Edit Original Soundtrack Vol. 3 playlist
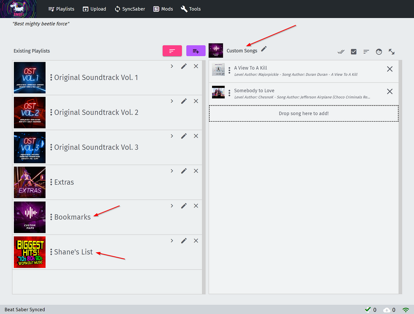 [184, 136]
